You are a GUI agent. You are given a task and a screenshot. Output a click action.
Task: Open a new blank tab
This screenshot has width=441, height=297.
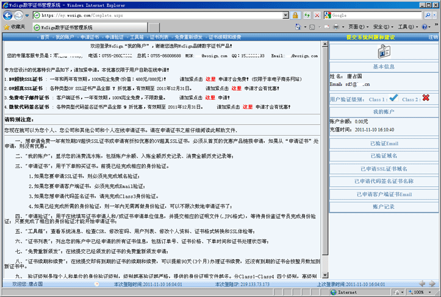point(154,27)
